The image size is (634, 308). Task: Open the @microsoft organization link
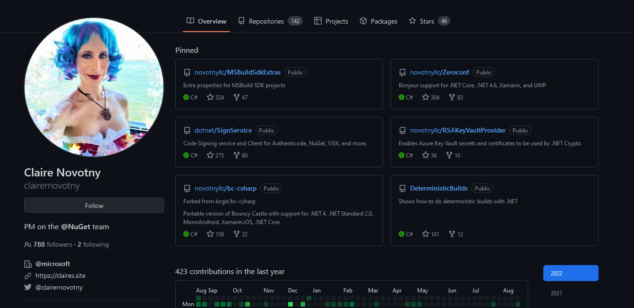[x=52, y=264]
